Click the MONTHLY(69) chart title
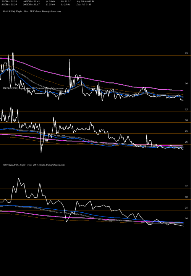The image size is (191, 276). (x=34, y=165)
